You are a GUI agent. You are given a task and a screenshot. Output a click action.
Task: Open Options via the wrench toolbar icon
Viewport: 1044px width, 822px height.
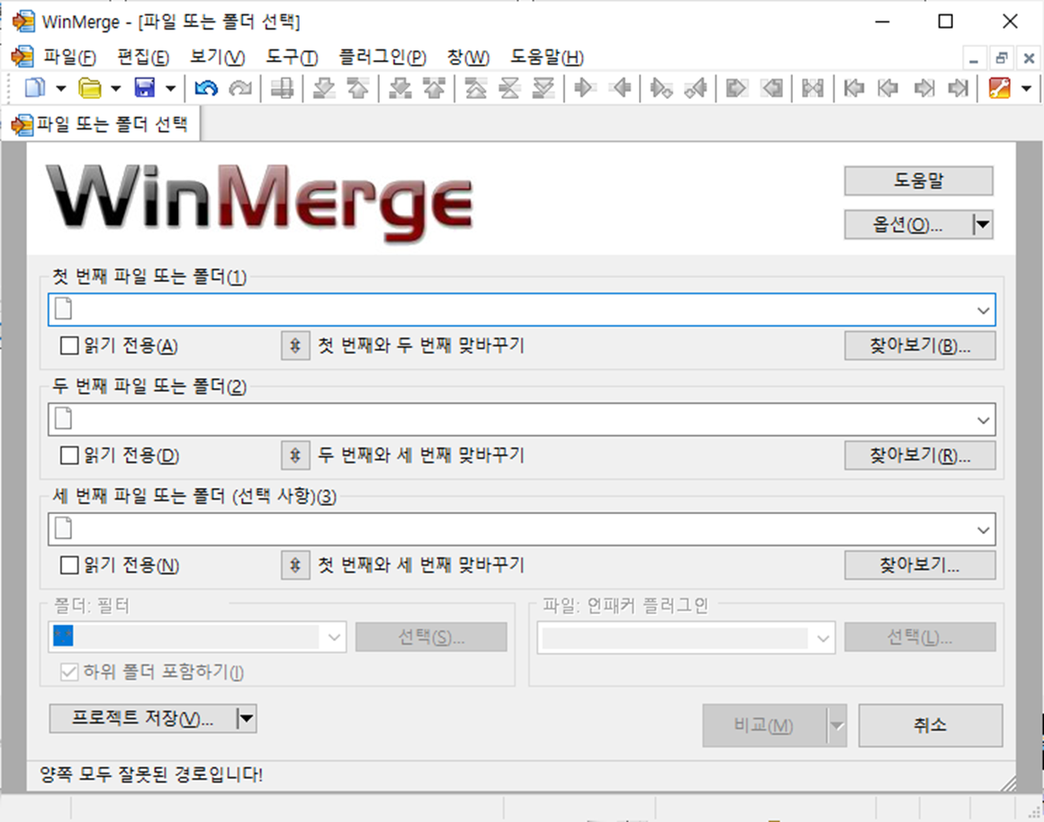point(999,88)
